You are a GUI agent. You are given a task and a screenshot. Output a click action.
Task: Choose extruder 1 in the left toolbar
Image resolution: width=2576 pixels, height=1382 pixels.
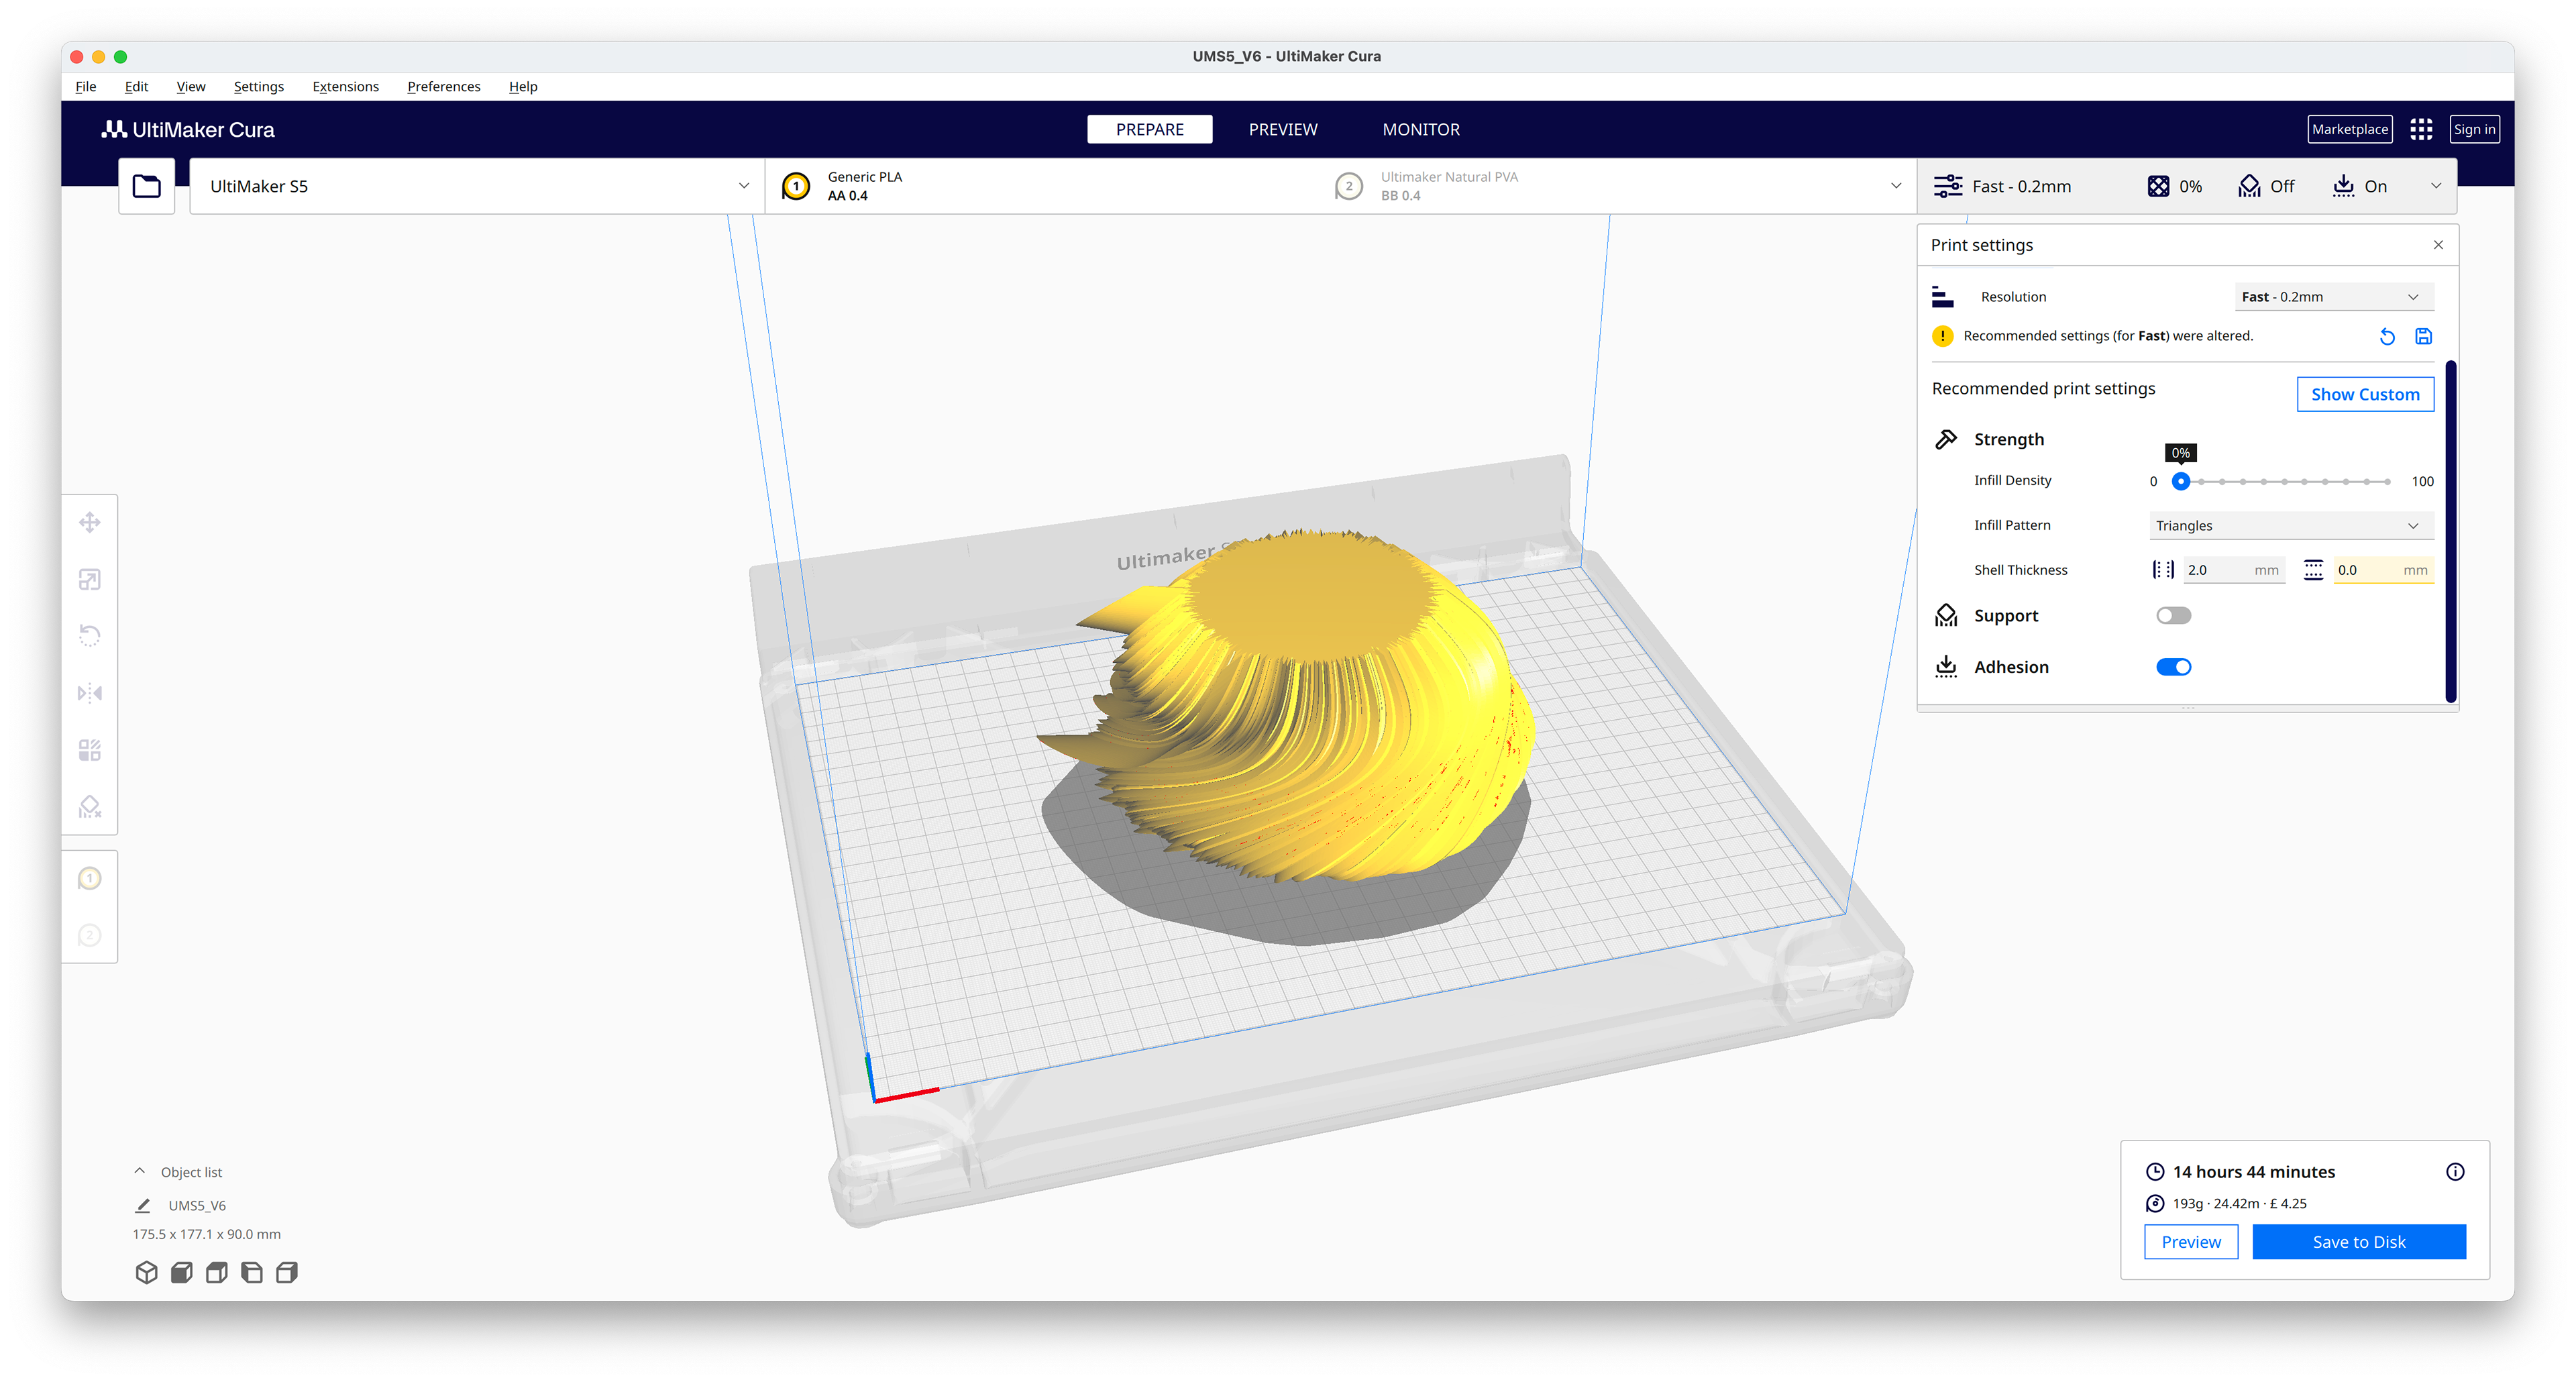tap(90, 878)
